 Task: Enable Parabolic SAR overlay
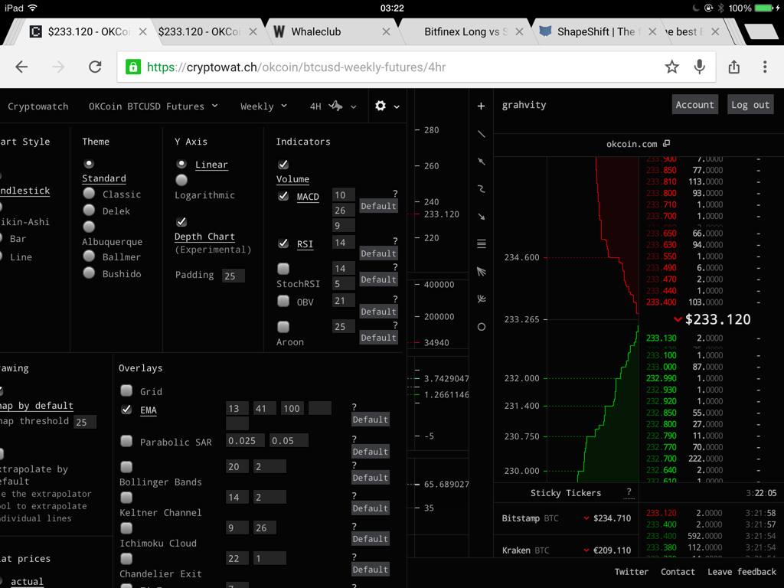[x=126, y=441]
